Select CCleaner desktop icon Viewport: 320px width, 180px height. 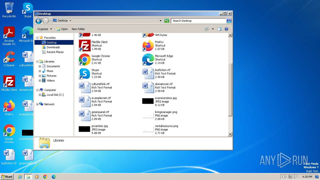click(x=9, y=59)
